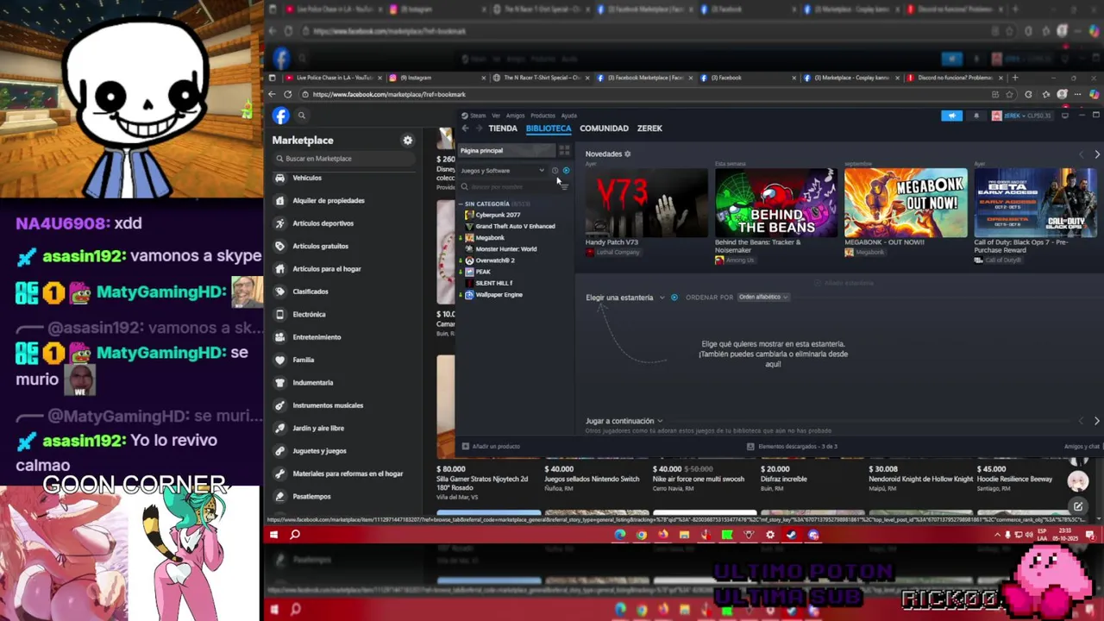Select the Artículos para el hogar icon
The width and height of the screenshot is (1104, 621).
pyautogui.click(x=279, y=268)
